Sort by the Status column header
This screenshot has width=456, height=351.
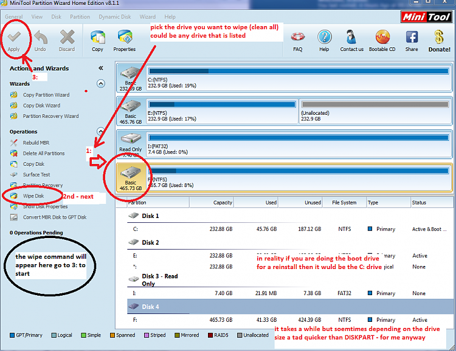pos(432,202)
